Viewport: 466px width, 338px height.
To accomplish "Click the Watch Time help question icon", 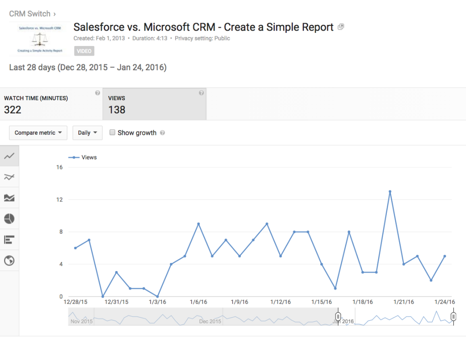I will click(97, 93).
